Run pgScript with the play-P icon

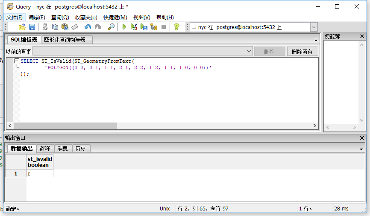pos(134,27)
